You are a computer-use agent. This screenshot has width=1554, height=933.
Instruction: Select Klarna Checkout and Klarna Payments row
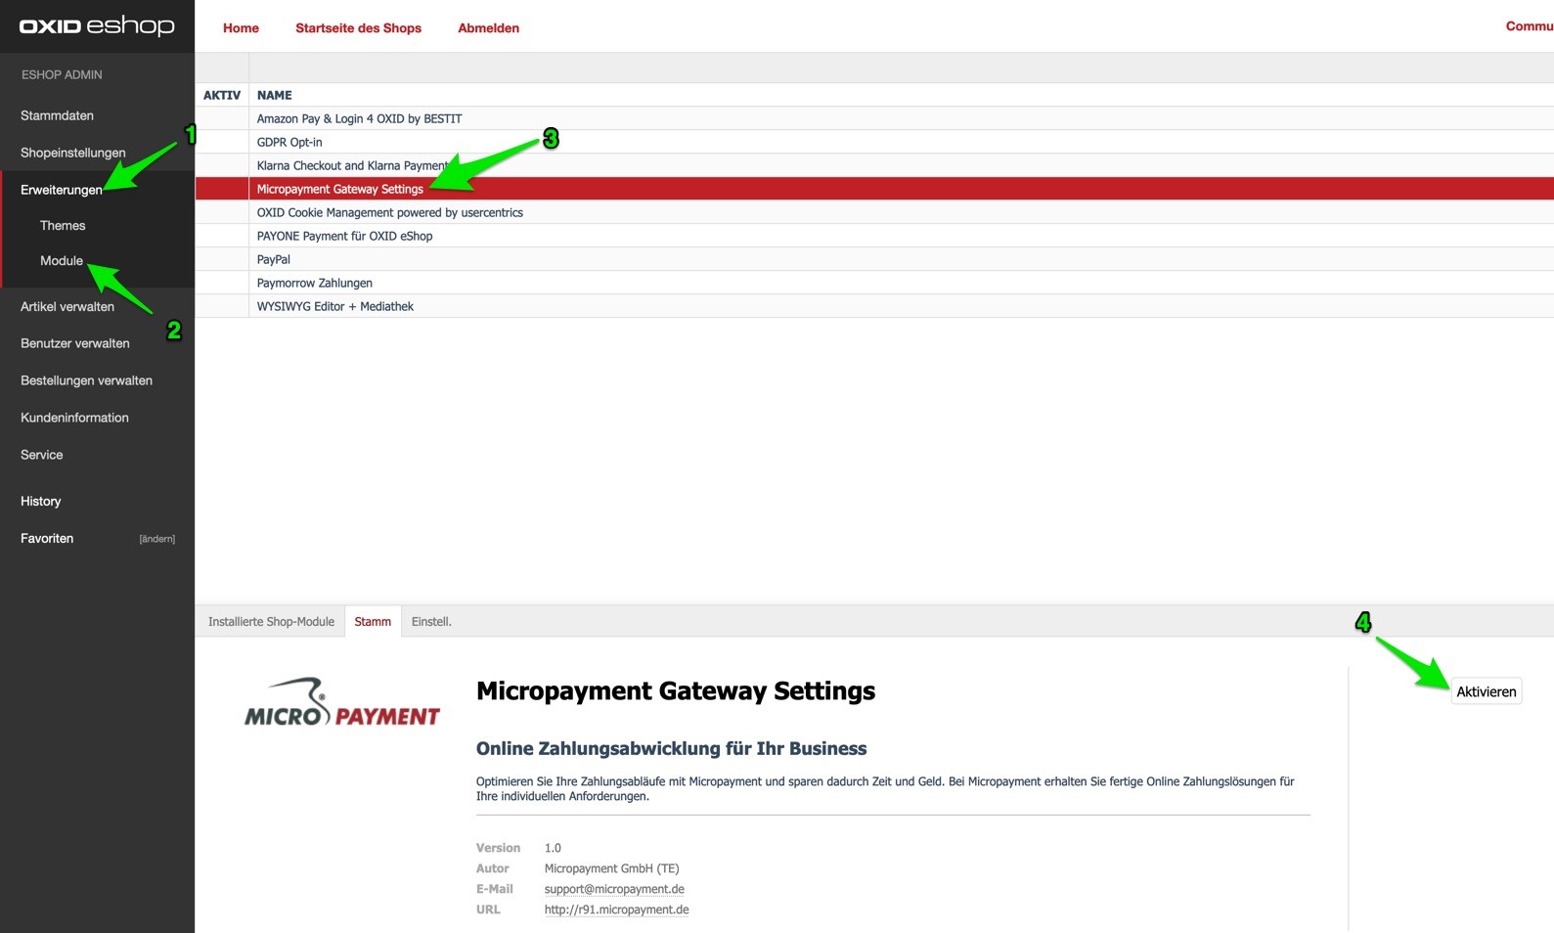tap(874, 165)
